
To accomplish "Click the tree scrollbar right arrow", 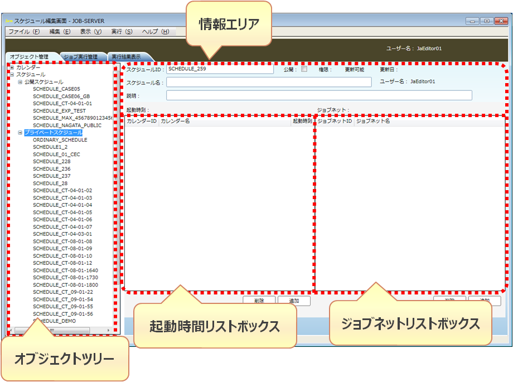I will 109,330.
